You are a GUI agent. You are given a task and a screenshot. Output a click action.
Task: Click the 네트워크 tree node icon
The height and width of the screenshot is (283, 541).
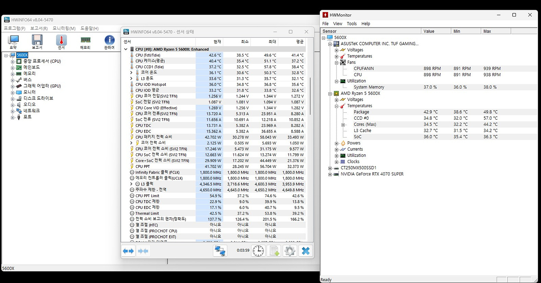(19, 111)
